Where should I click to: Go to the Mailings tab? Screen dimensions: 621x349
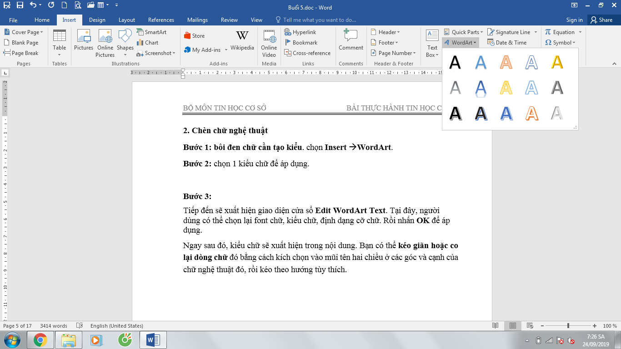197,20
